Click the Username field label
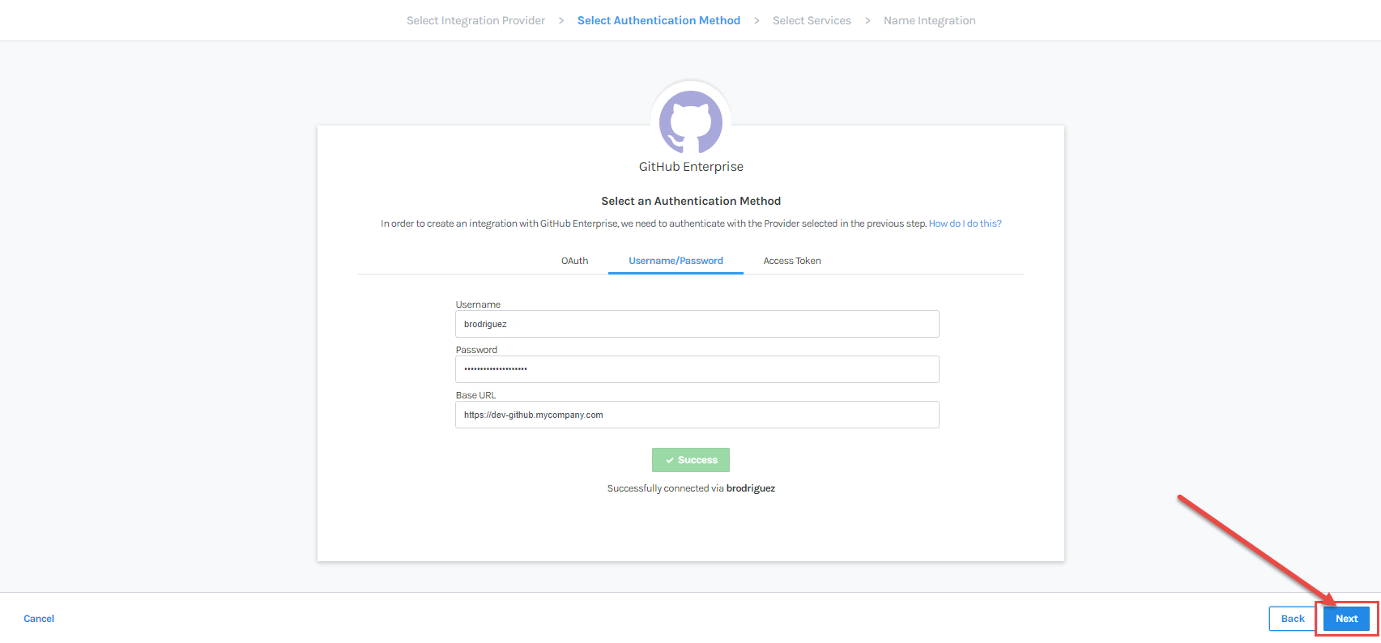Viewport: 1381px width, 643px height. (478, 304)
